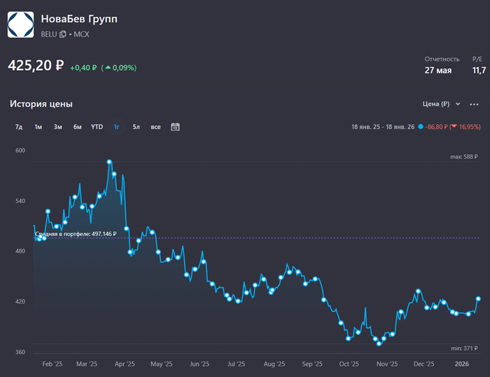This screenshot has height=377, width=490.
Task: Select the 1г period option
Action: [x=117, y=127]
